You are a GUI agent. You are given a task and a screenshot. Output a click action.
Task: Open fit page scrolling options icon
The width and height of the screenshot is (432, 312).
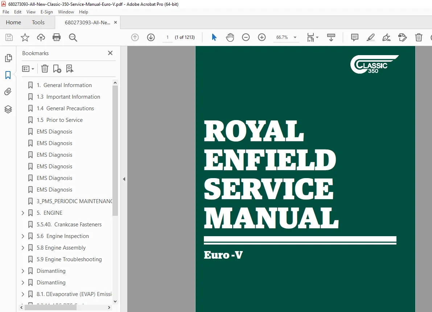pyautogui.click(x=313, y=37)
